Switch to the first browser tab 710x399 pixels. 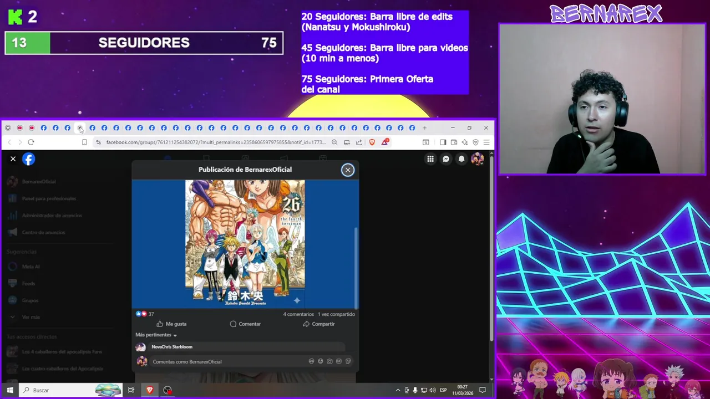click(x=8, y=128)
